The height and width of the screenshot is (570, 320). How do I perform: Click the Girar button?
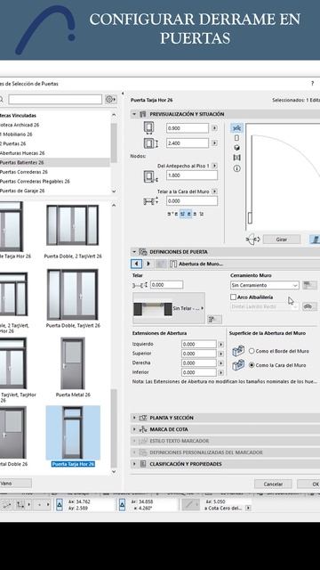pyautogui.click(x=282, y=240)
